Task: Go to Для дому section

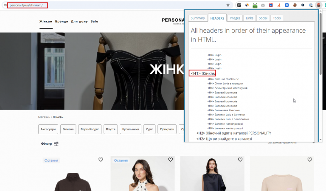Action: (x=79, y=21)
